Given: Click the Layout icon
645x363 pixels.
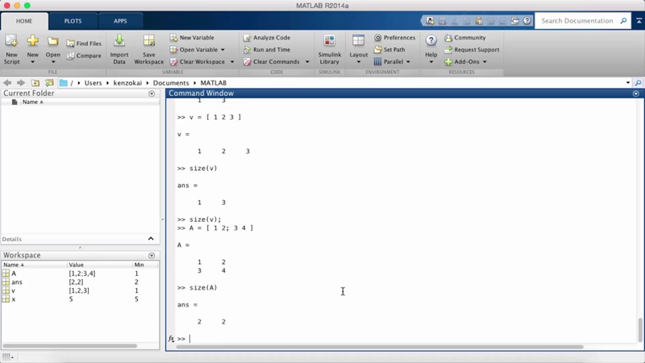Looking at the screenshot, I should pyautogui.click(x=358, y=41).
